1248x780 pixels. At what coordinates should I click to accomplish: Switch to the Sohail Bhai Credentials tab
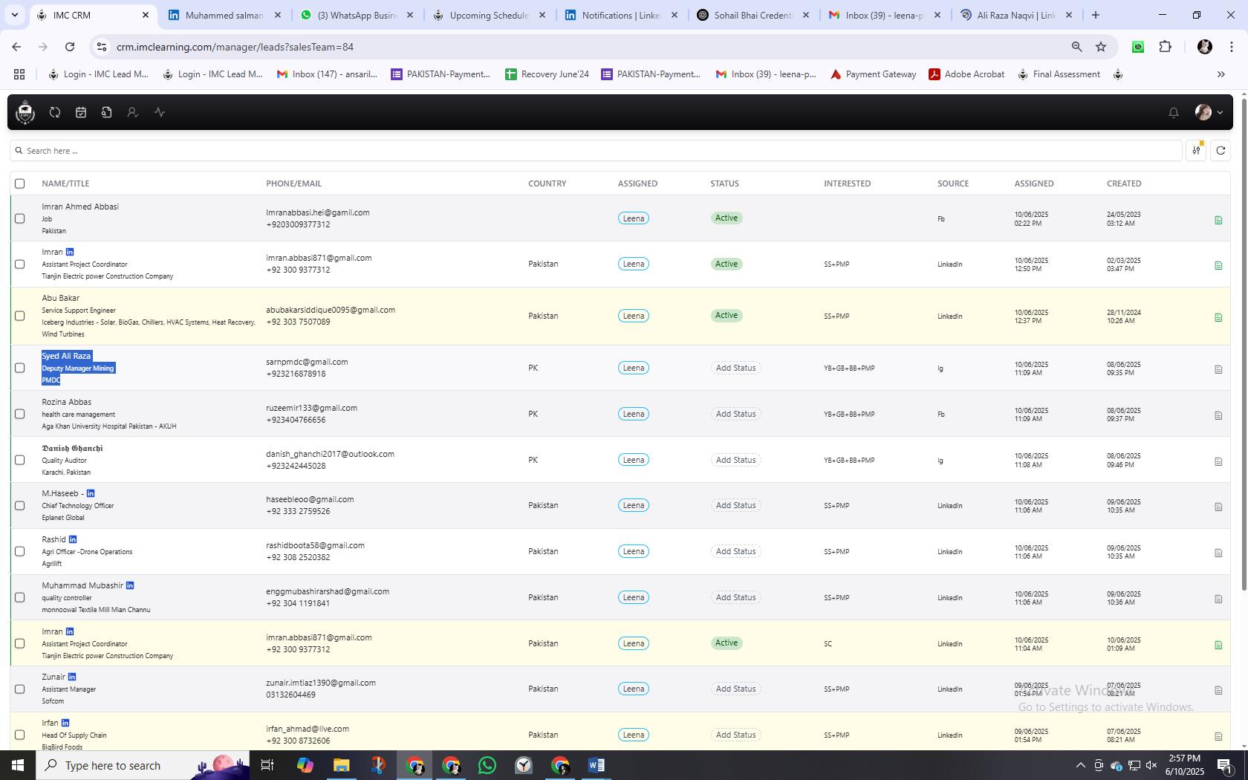[x=754, y=15]
